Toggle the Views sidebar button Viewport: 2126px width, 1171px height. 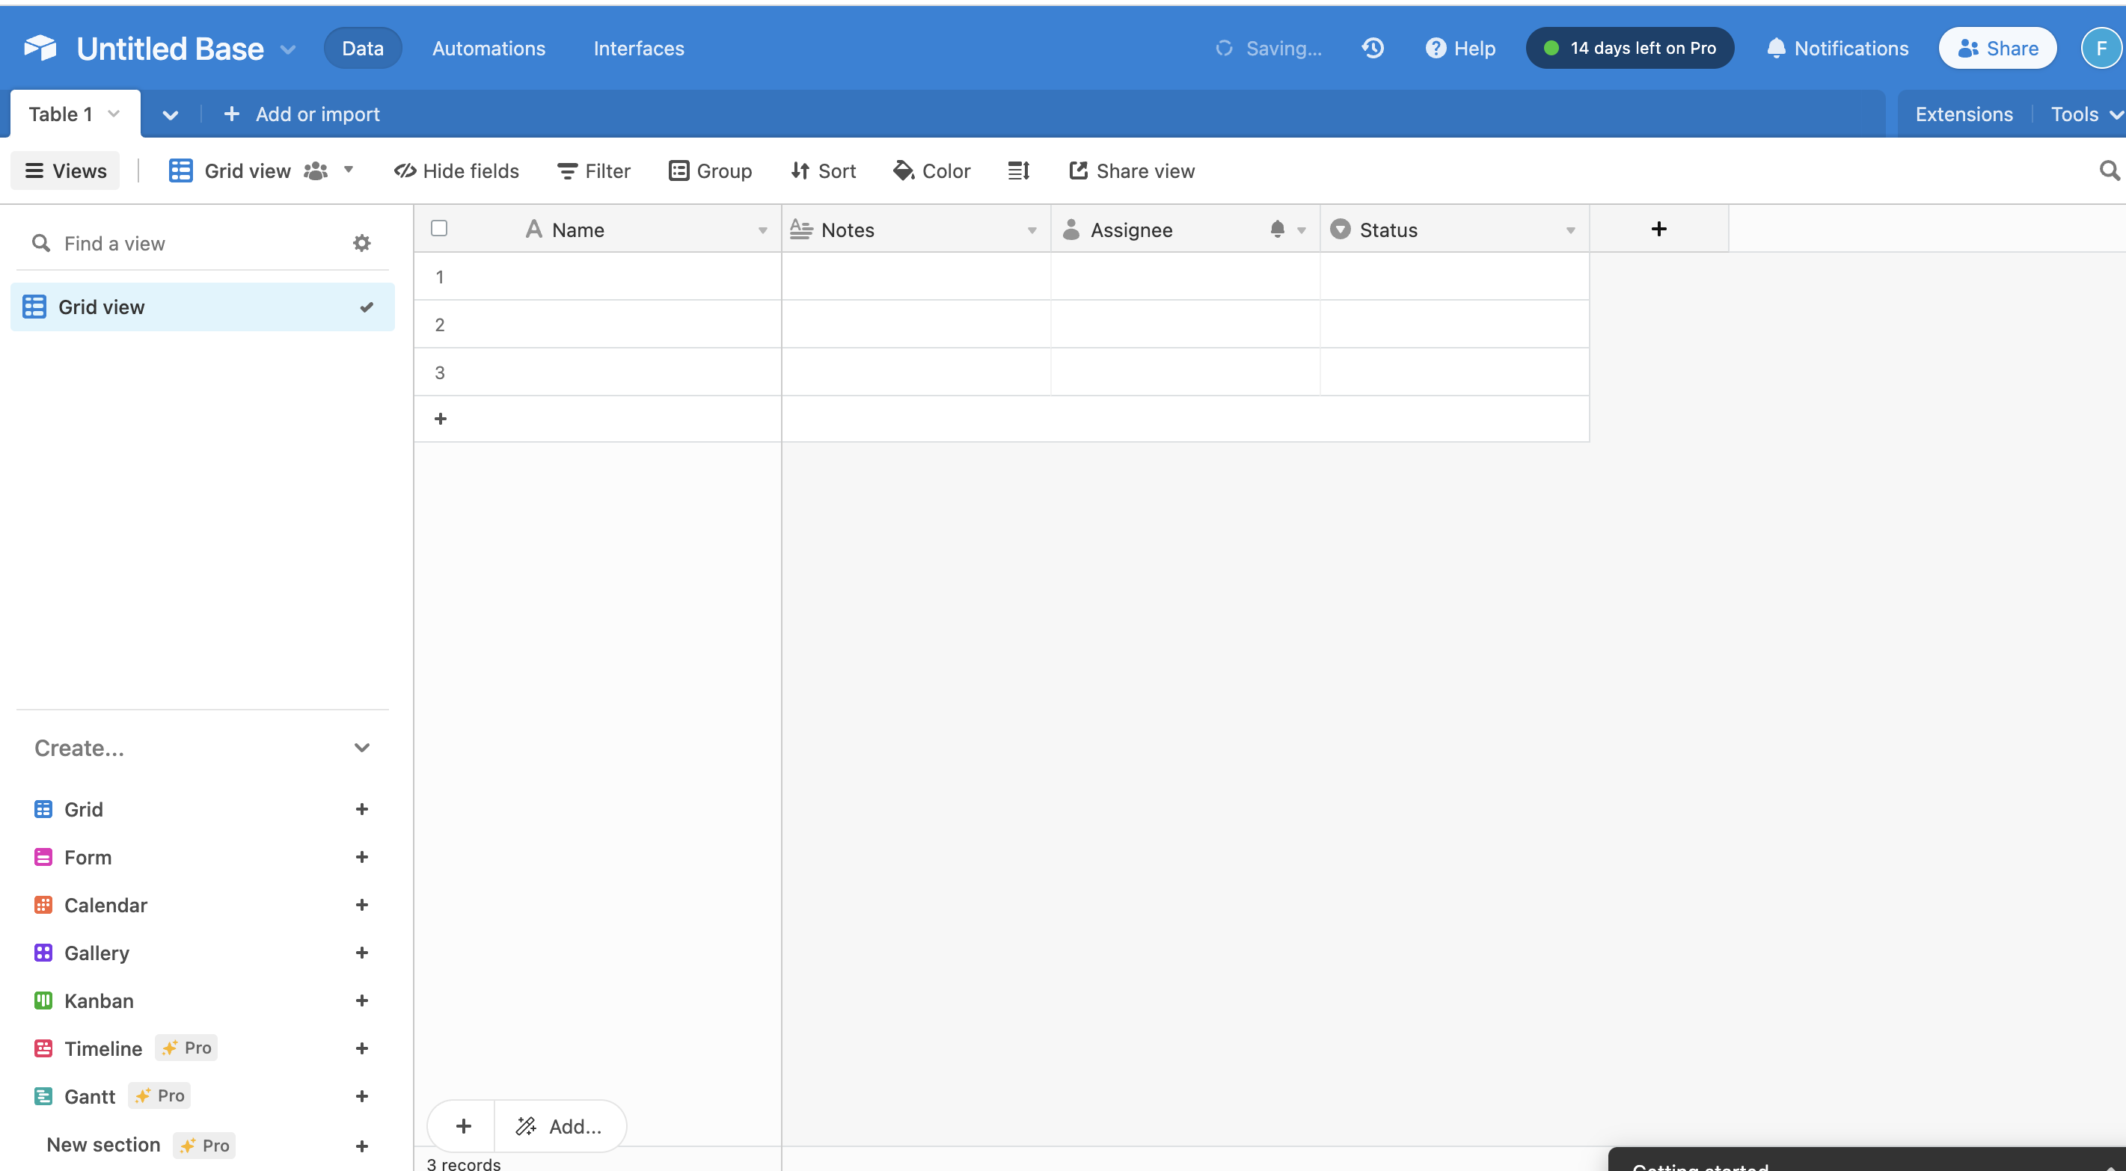click(65, 170)
